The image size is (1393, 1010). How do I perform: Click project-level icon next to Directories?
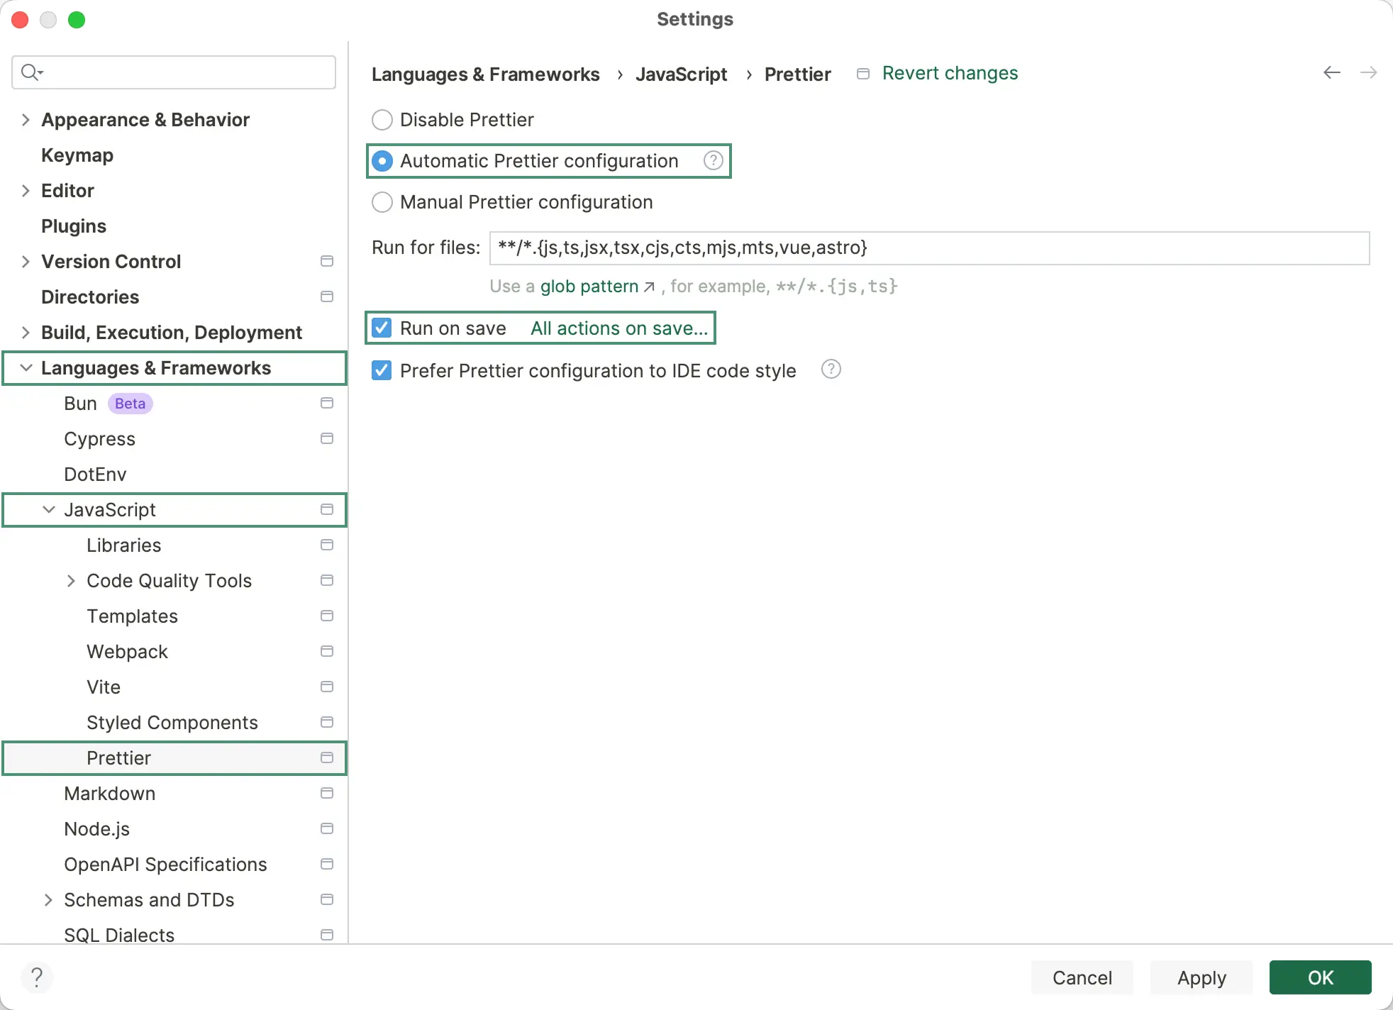tap(327, 296)
